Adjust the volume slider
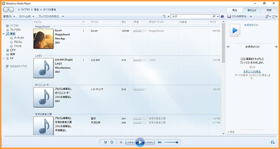 click(171, 142)
